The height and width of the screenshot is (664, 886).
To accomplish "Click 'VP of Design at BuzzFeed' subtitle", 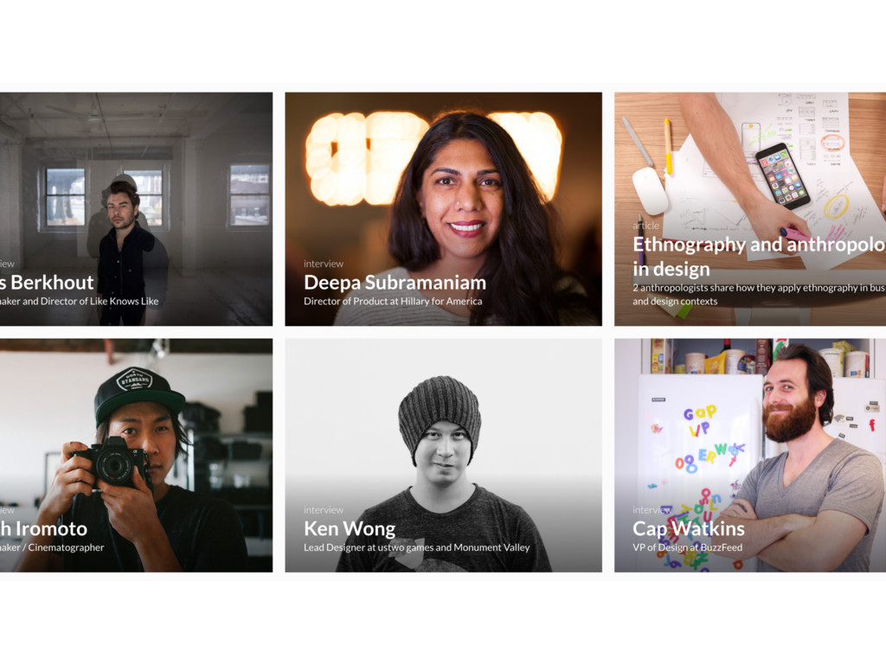I will [687, 547].
